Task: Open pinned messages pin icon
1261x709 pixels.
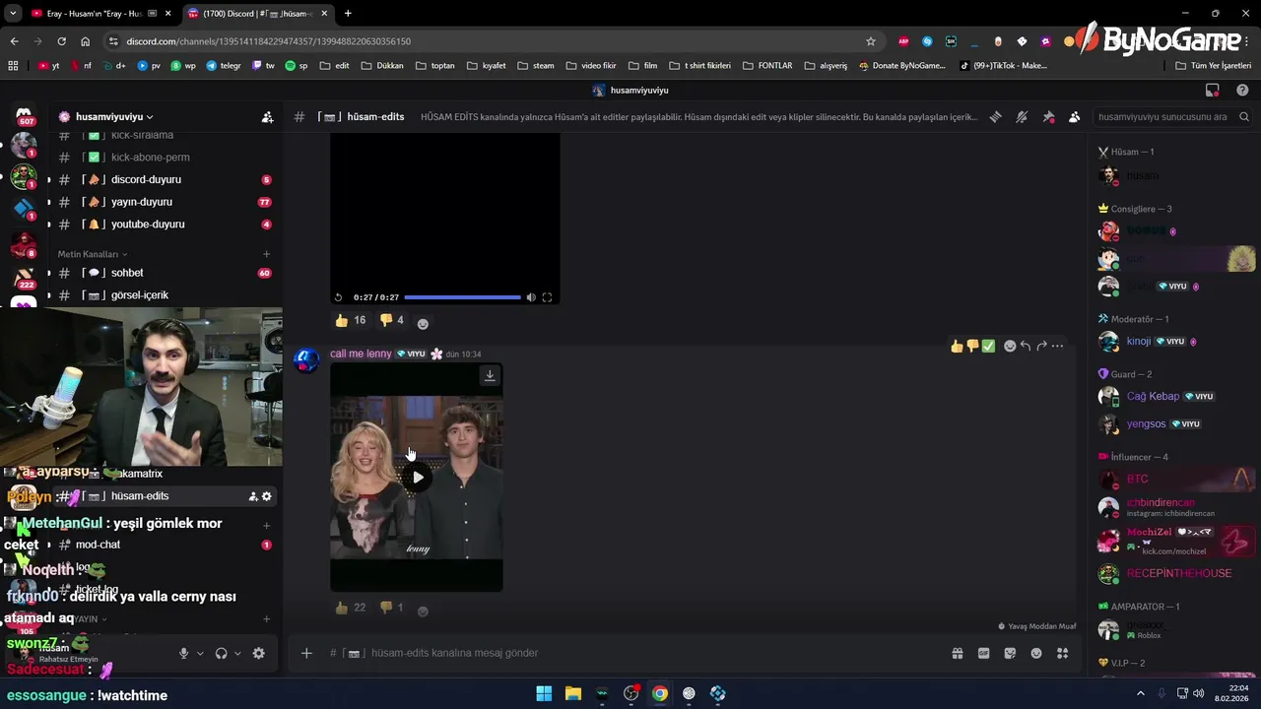Action: tap(1048, 116)
